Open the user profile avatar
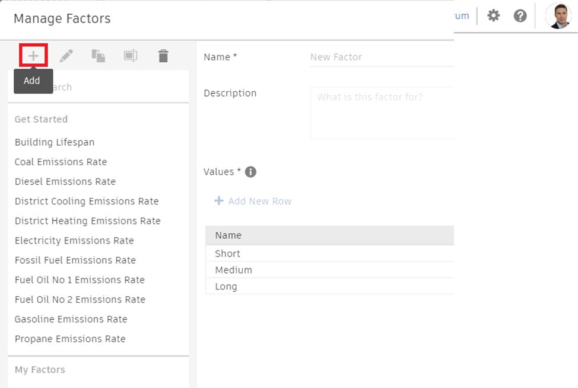This screenshot has height=388, width=578. click(x=557, y=16)
